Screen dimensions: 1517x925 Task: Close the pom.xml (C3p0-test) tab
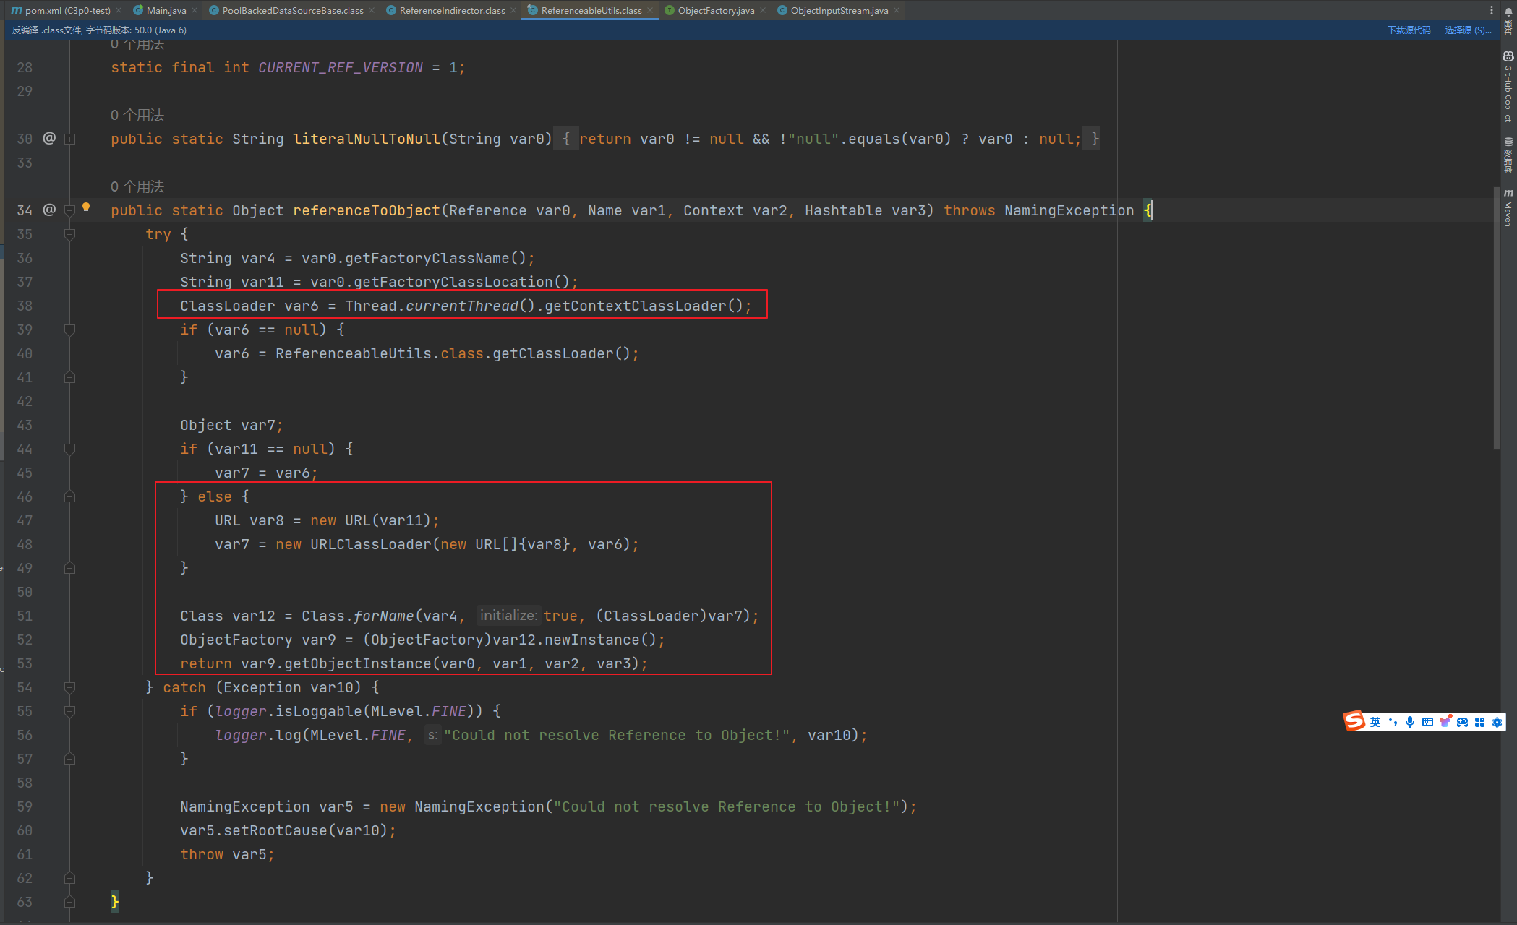119,10
